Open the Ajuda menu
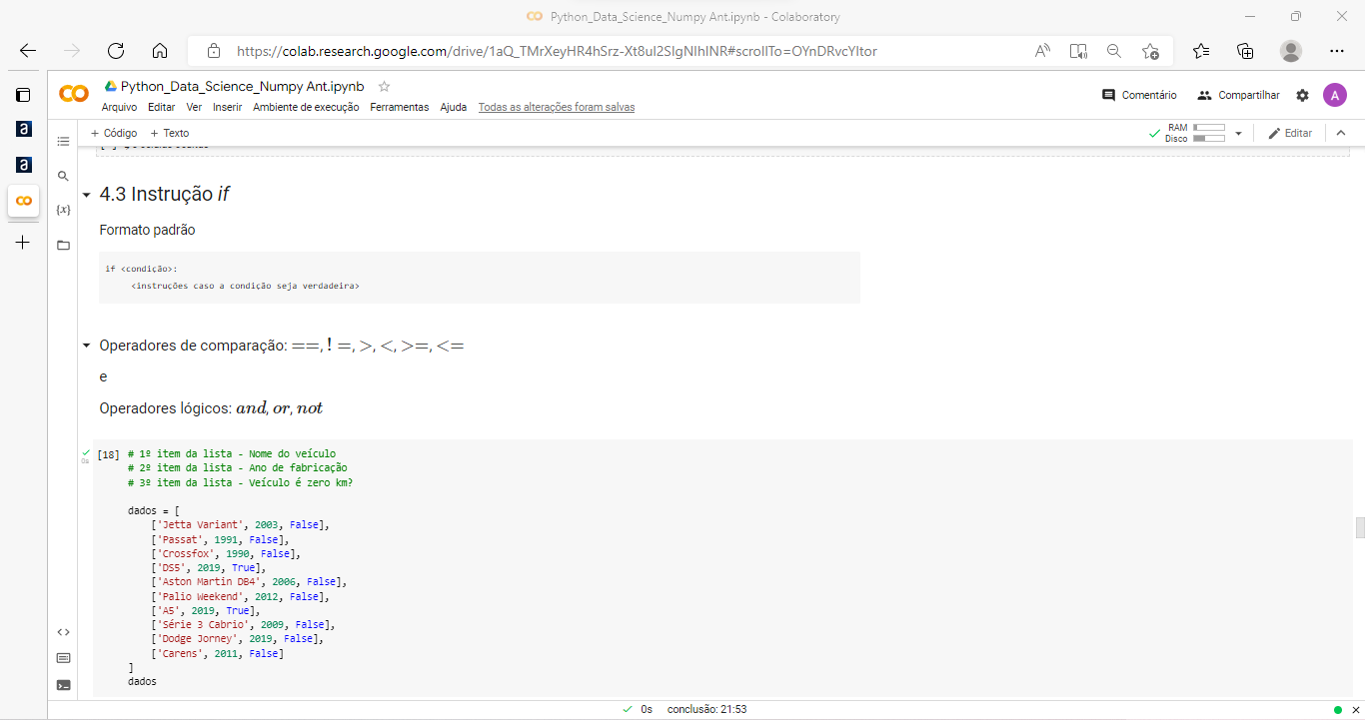 454,107
